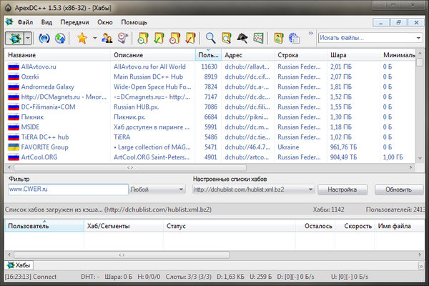429x286 pixels.
Task: Open the 'Искать файлы...' search dropdown
Action: point(418,38)
